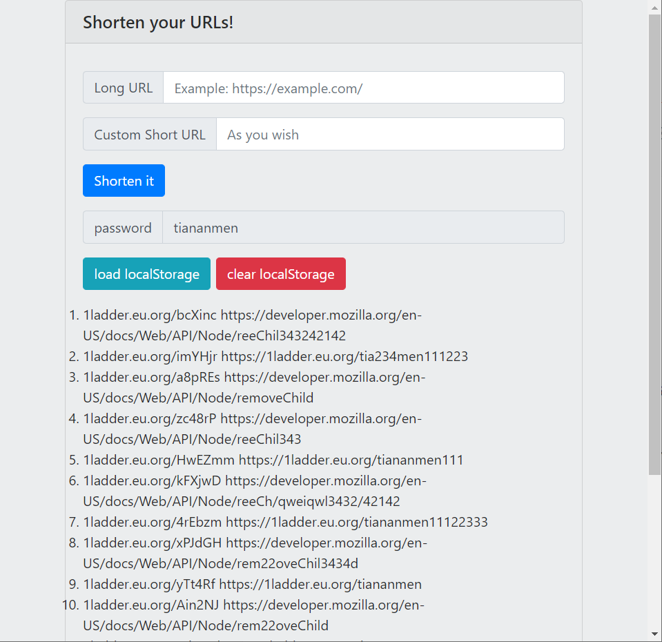The width and height of the screenshot is (662, 642).
Task: Click the password field containing tiananmen
Action: [x=363, y=227]
